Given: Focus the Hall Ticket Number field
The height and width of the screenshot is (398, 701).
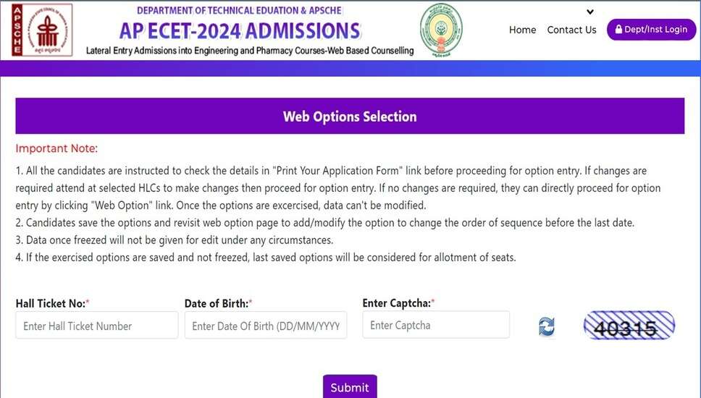Looking at the screenshot, I should (96, 326).
